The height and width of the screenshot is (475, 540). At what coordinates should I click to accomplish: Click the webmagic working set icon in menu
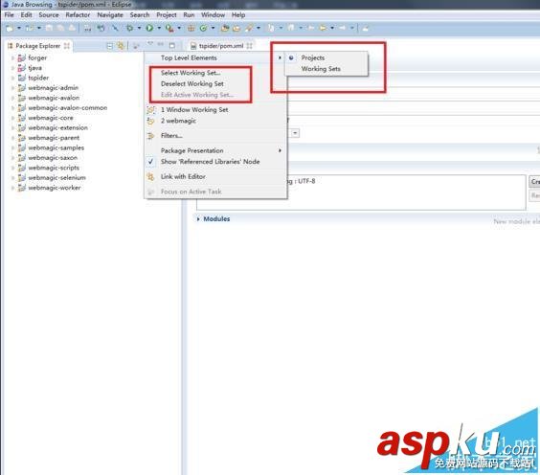click(151, 121)
